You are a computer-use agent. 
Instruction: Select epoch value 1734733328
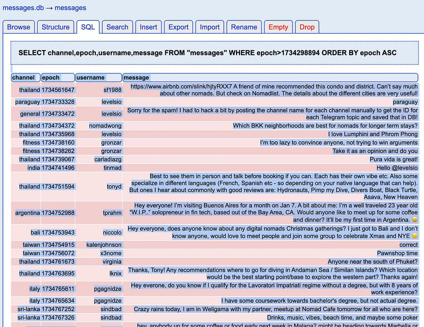click(x=58, y=102)
